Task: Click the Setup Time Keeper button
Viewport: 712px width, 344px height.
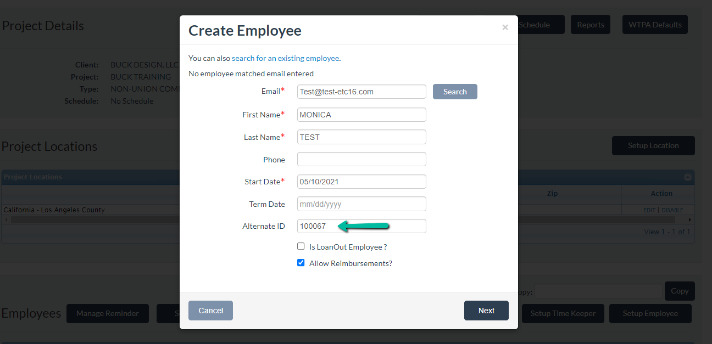Action: (x=563, y=313)
